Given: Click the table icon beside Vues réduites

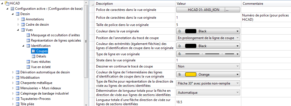Looking at the screenshot, I should 28,62.
